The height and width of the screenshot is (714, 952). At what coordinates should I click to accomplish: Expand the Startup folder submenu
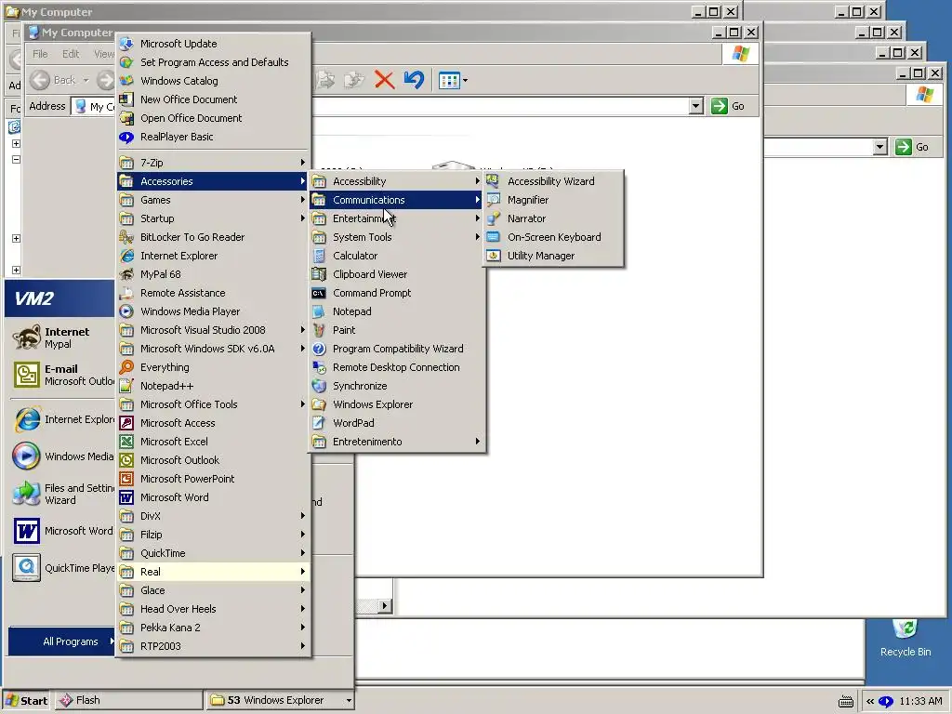pos(213,218)
